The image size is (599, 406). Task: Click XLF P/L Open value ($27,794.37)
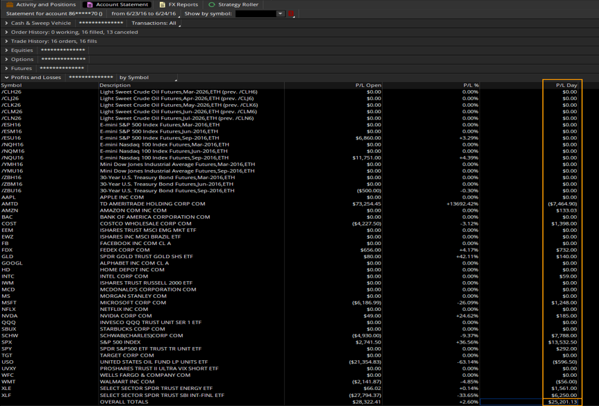(x=365, y=396)
